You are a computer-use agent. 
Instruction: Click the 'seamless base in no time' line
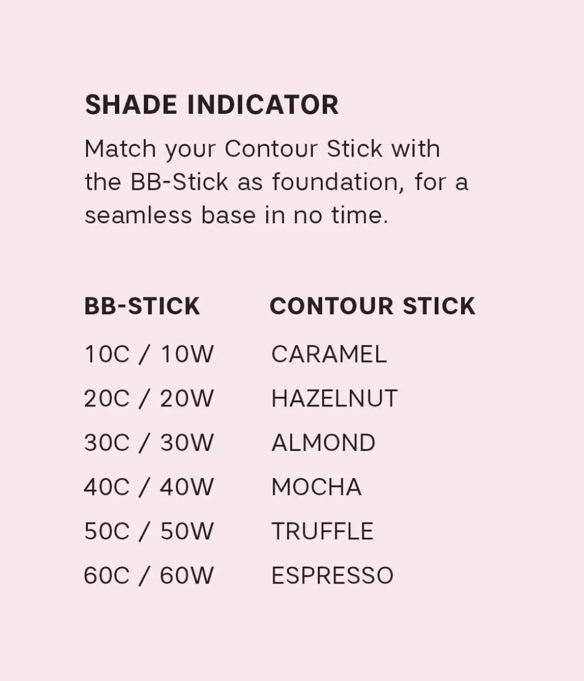pyautogui.click(x=236, y=215)
